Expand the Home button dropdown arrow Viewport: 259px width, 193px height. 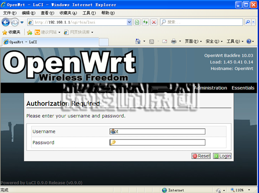point(144,41)
